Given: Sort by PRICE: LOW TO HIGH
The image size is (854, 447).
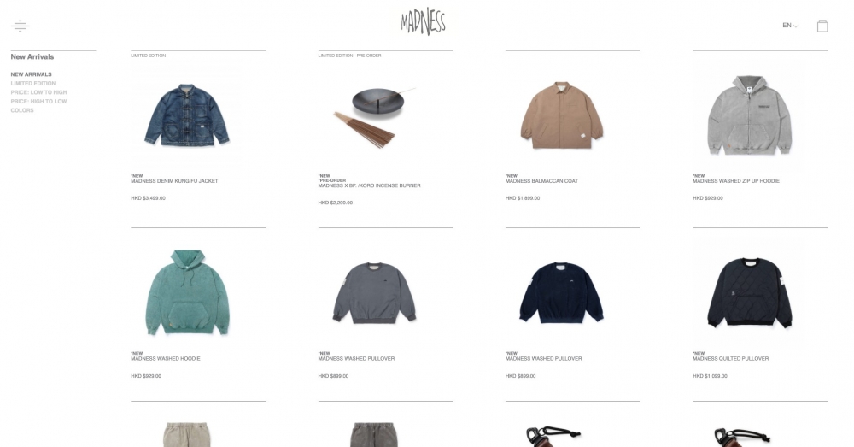Looking at the screenshot, I should 38,92.
